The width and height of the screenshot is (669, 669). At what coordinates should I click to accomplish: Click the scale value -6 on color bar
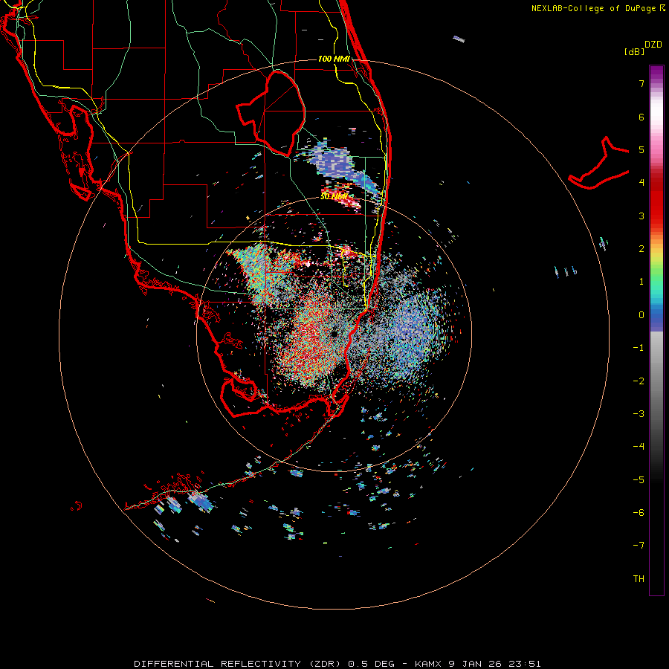[639, 513]
